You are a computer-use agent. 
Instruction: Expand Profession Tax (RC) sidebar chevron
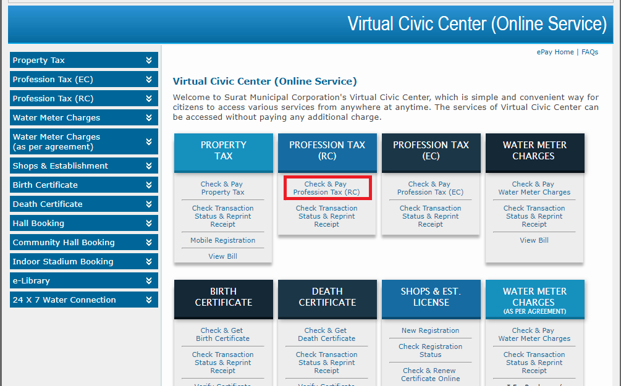coord(149,98)
